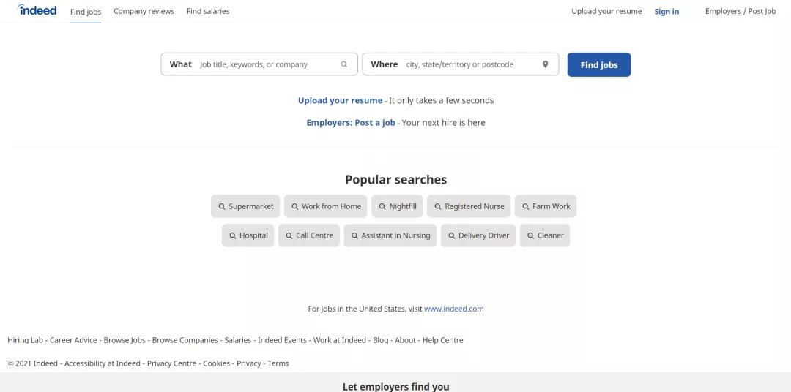Image resolution: width=791 pixels, height=392 pixels.
Task: Open the Company reviews tab
Action: coord(144,11)
